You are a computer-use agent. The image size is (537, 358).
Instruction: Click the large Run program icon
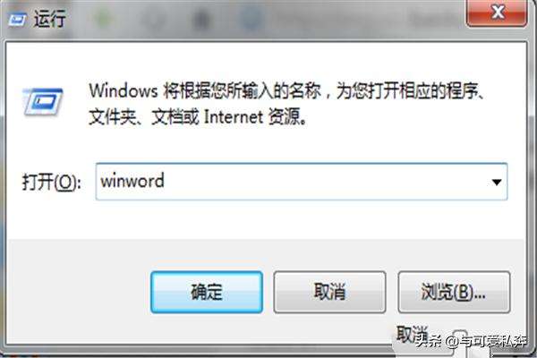[42, 102]
